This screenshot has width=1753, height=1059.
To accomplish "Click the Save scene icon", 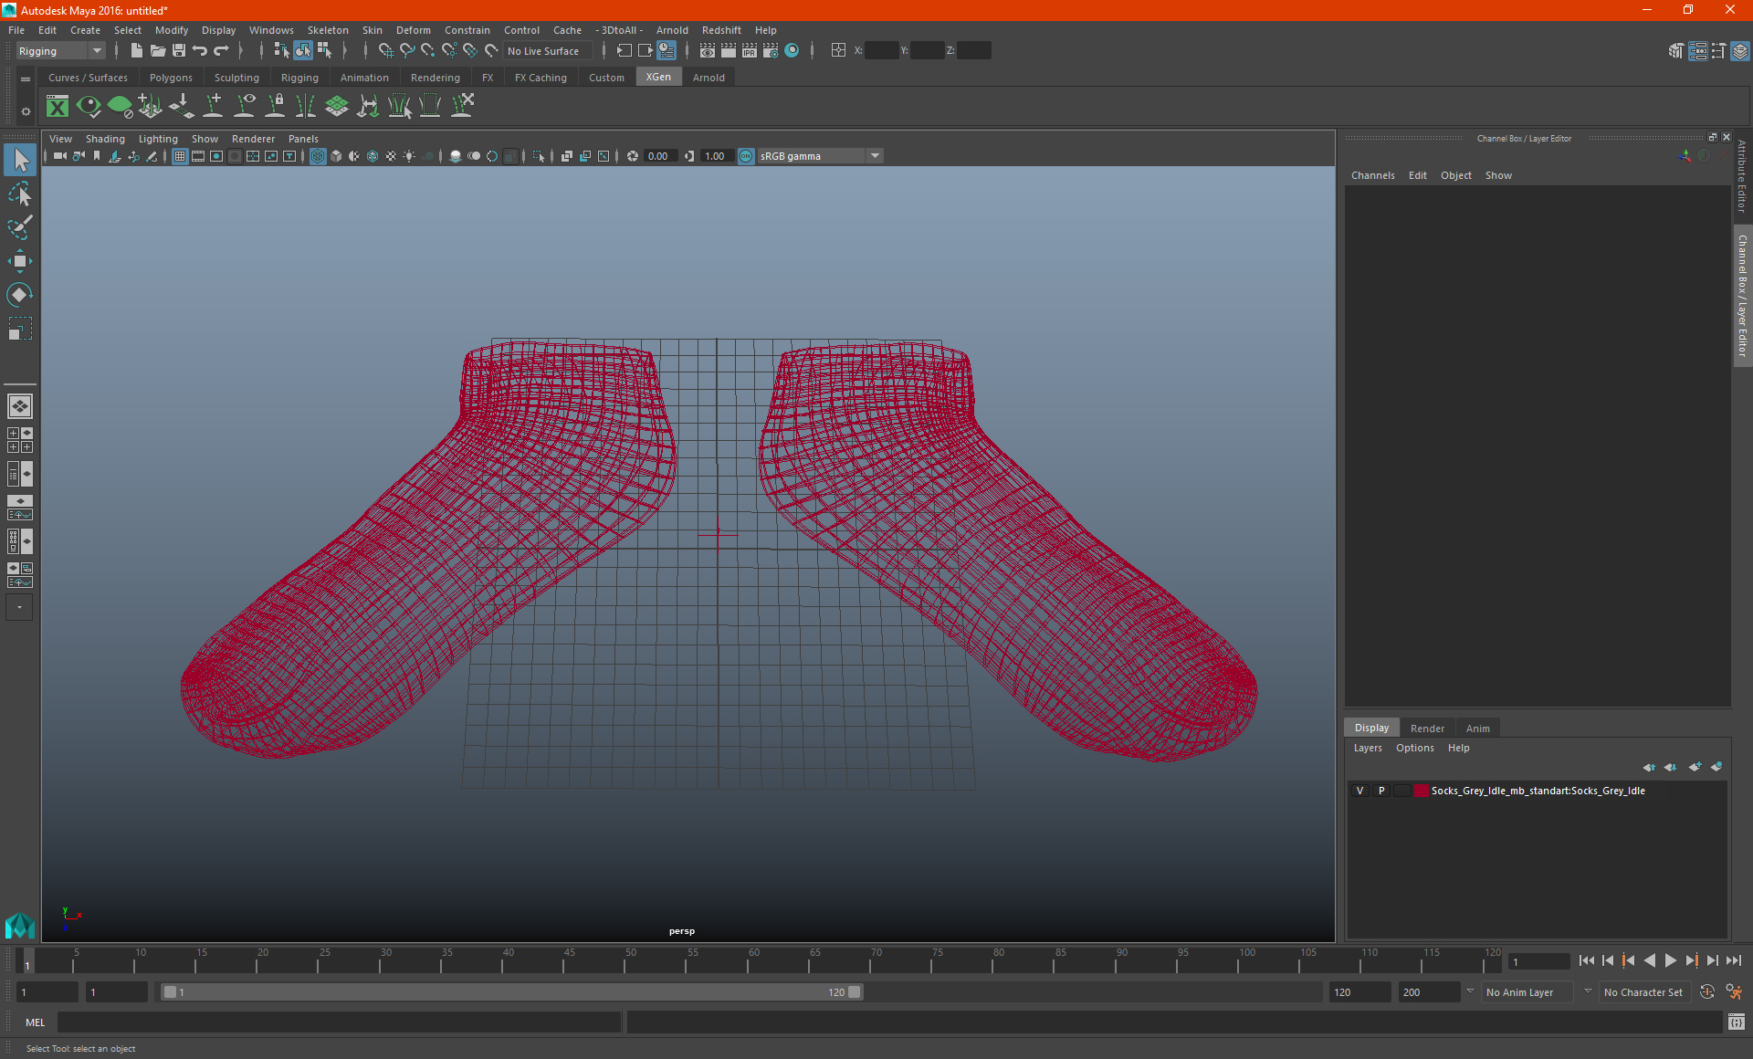I will [x=179, y=51].
